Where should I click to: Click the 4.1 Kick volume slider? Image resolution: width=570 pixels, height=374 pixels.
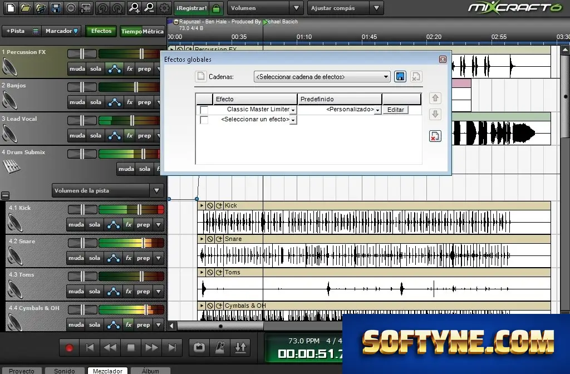(131, 210)
